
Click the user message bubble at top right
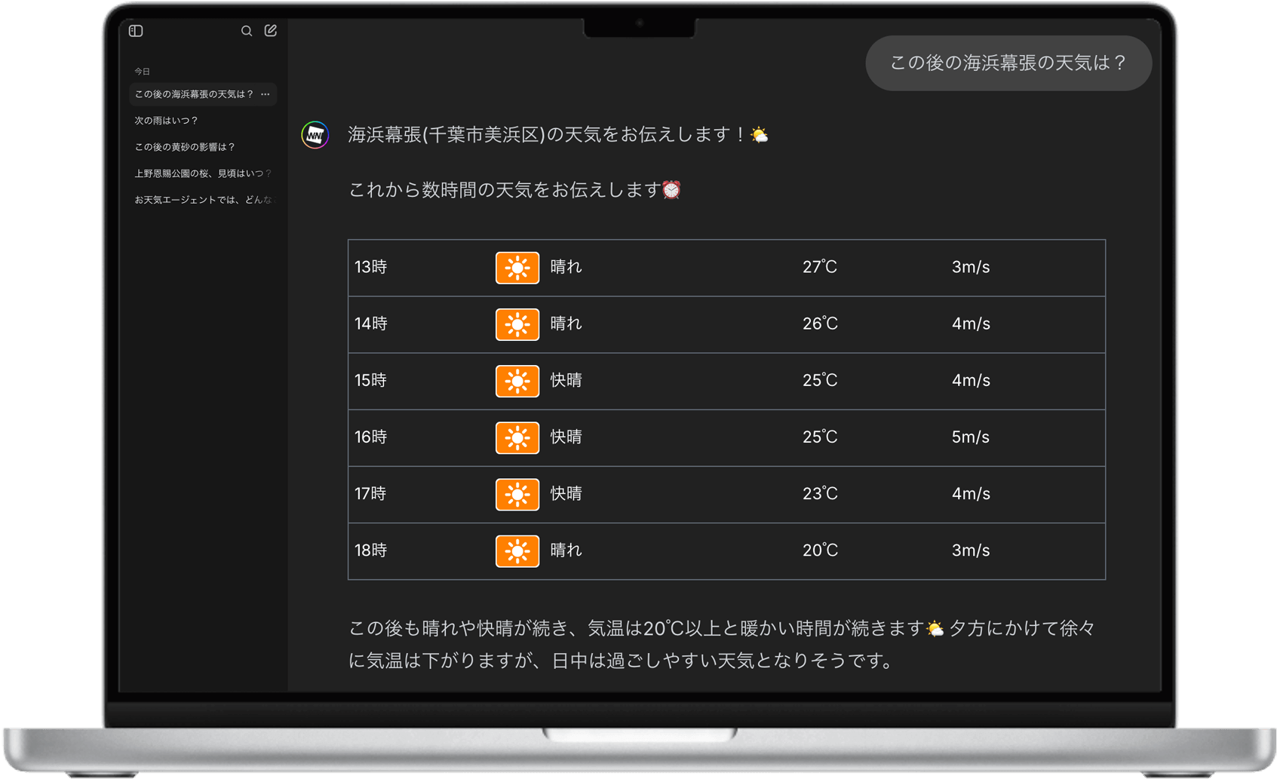point(1008,63)
